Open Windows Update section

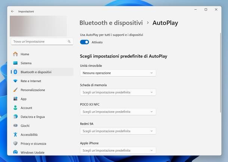tap(42, 152)
